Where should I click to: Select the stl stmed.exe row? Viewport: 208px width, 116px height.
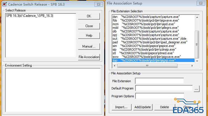tap(153, 53)
